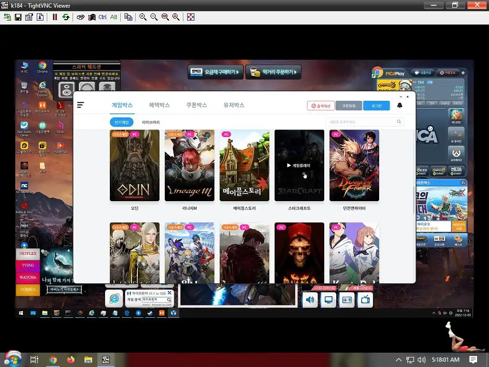489x367 pixels.
Task: Click the file transfer icon in TightVNC toolbar
Action: coord(128,17)
